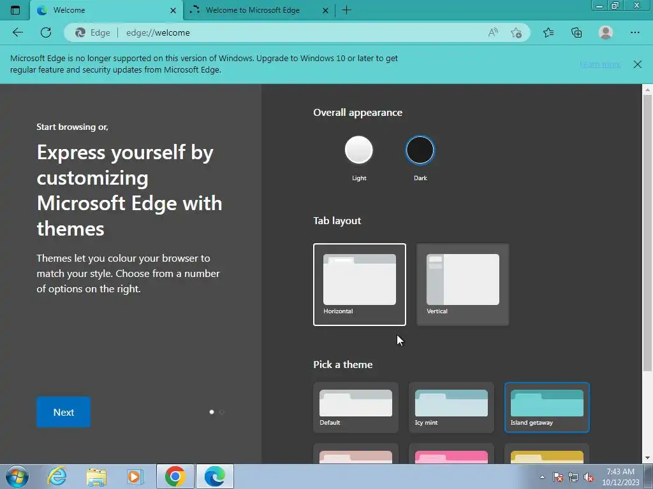Switch to Welcome to Microsoft Edge tab

259,10
